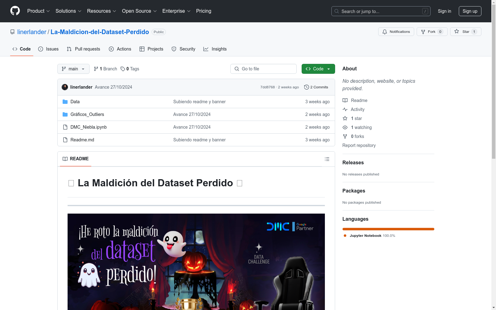
Task: Open La-Maldicion-del-Dataset-Perdido repository link
Action: [x=100, y=32]
